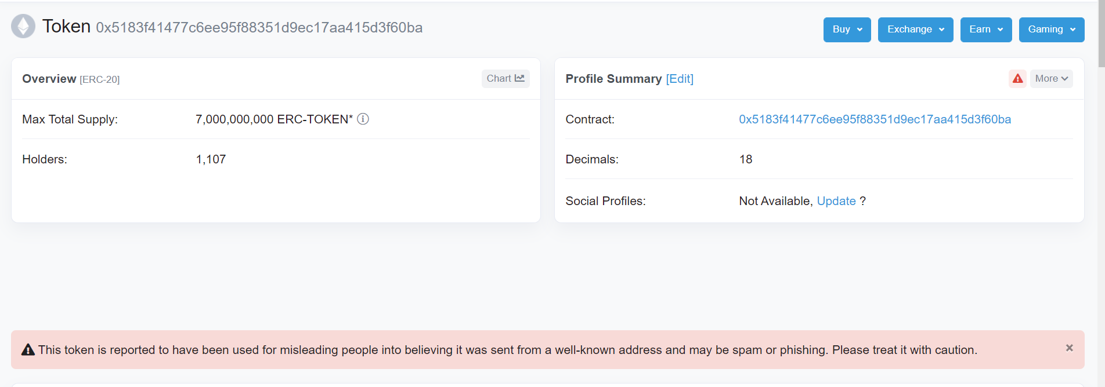Open the Chart view button
1105x387 pixels.
[x=505, y=79]
